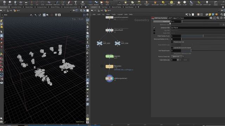Open the No cam dropdown in viewport

click(81, 19)
